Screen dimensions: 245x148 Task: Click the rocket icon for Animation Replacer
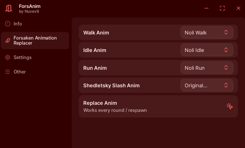click(x=8, y=40)
